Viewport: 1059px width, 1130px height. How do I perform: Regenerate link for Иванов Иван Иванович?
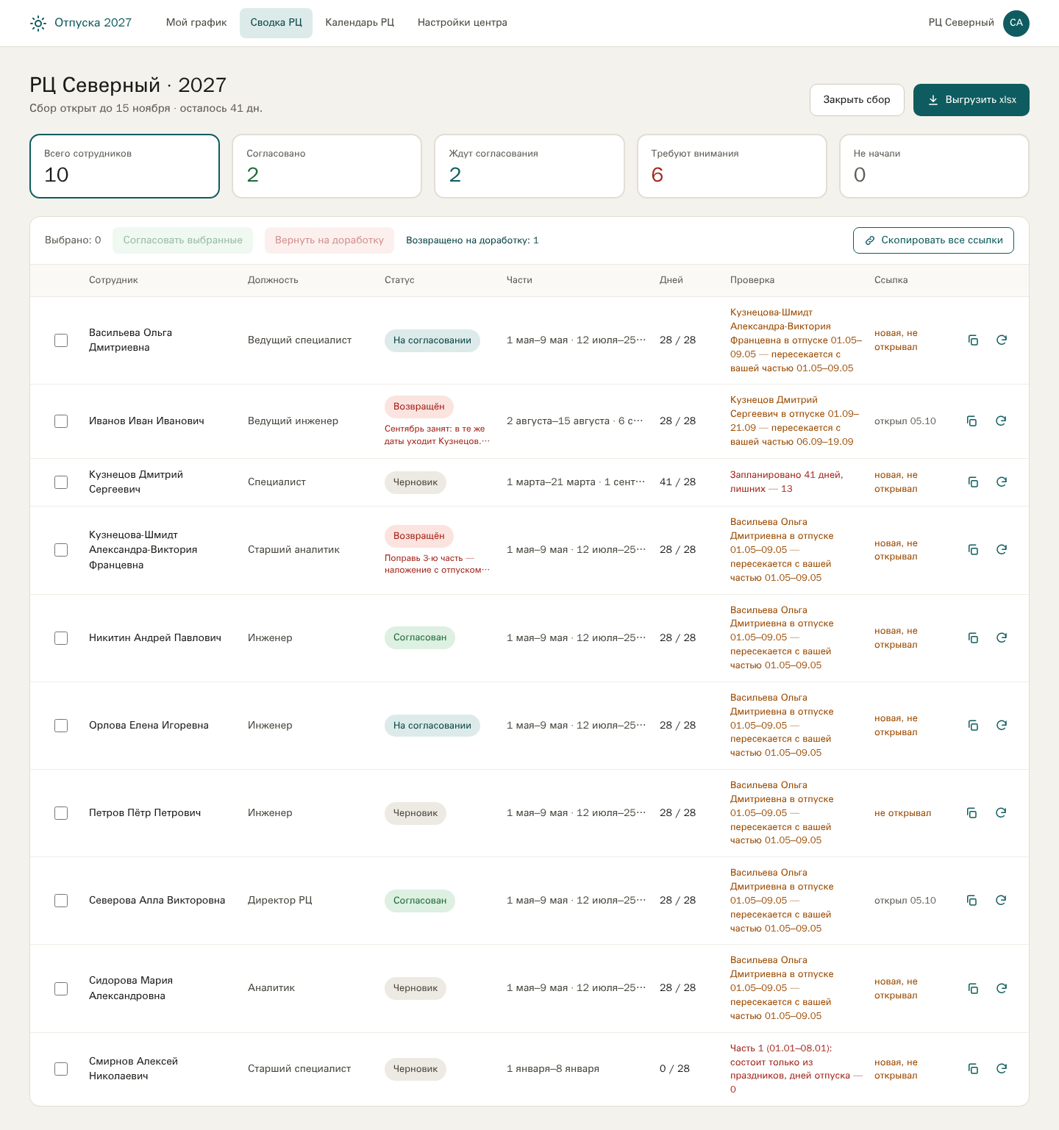[x=1000, y=421]
